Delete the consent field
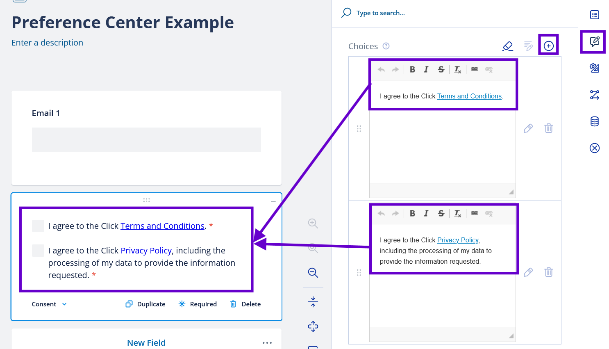The width and height of the screenshot is (609, 349). pos(245,304)
